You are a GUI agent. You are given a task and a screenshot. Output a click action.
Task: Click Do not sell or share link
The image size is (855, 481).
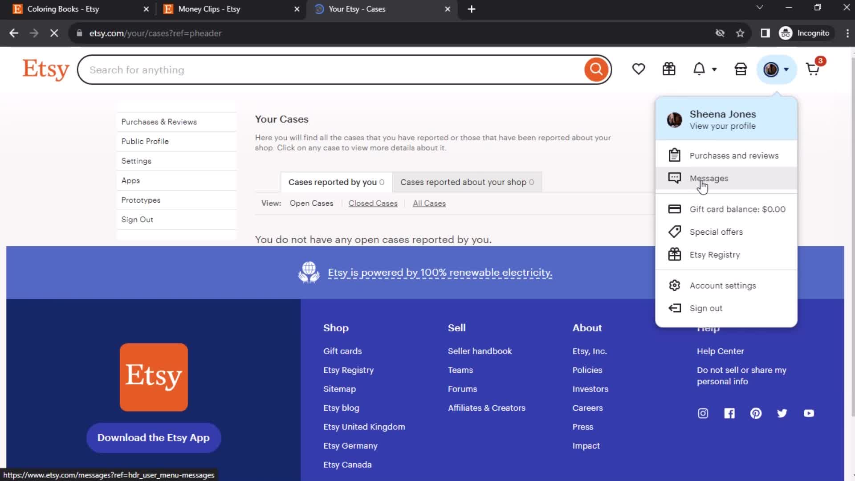tap(741, 376)
